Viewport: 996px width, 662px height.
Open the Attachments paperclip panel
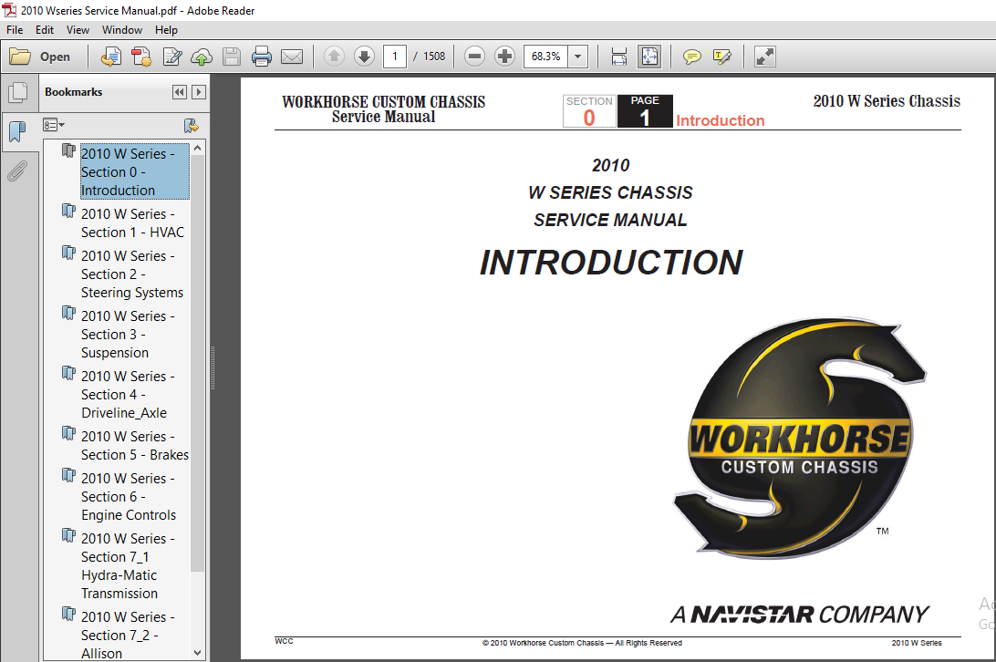point(17,171)
